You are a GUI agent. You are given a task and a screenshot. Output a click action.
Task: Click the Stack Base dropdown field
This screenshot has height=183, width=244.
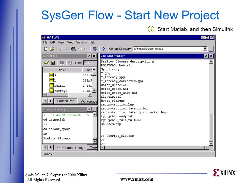pyautogui.click(x=90, y=63)
